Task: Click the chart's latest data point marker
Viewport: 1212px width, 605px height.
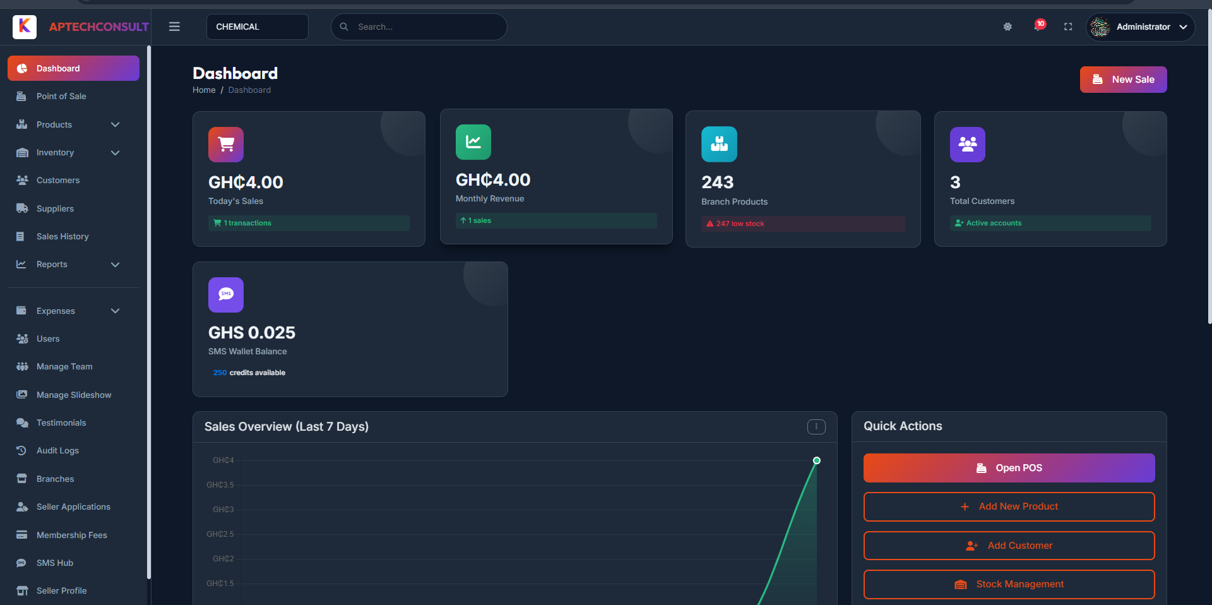Action: click(816, 460)
